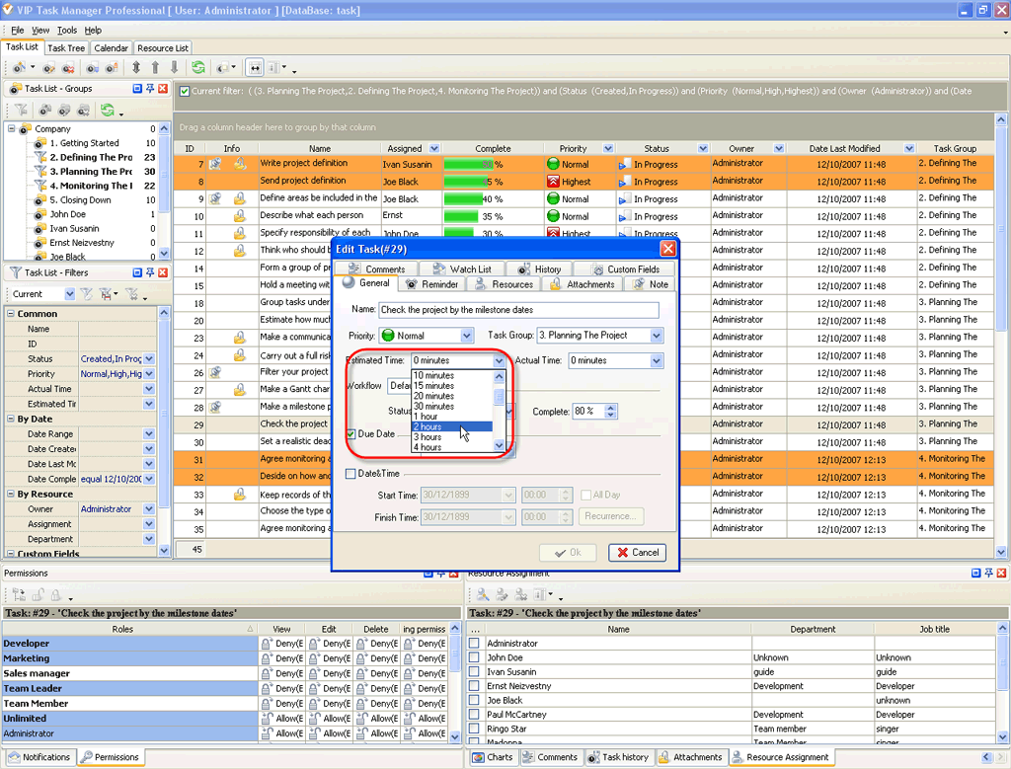
Task: Uncheck the Current filter checkbox
Action: (x=185, y=91)
